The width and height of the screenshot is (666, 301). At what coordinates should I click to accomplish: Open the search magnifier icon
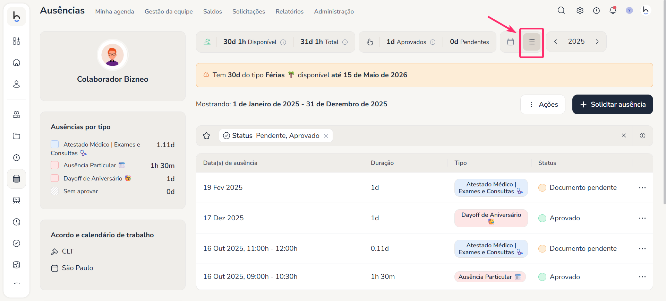[561, 10]
